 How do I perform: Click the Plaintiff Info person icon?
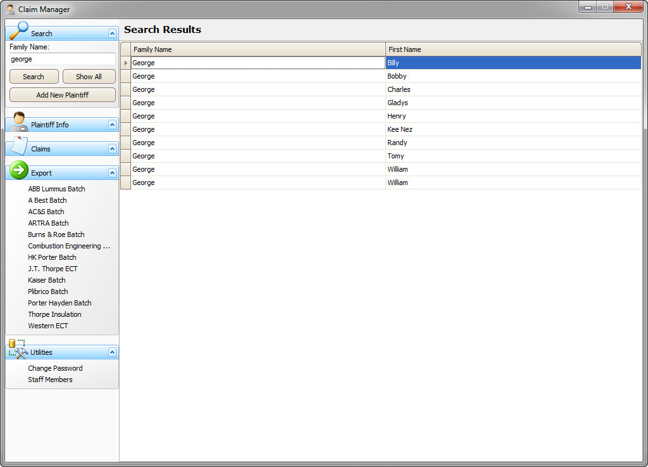tap(18, 122)
